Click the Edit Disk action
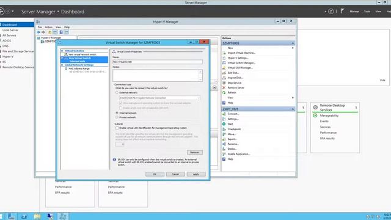The height and width of the screenshot is (220, 391). click(x=233, y=73)
